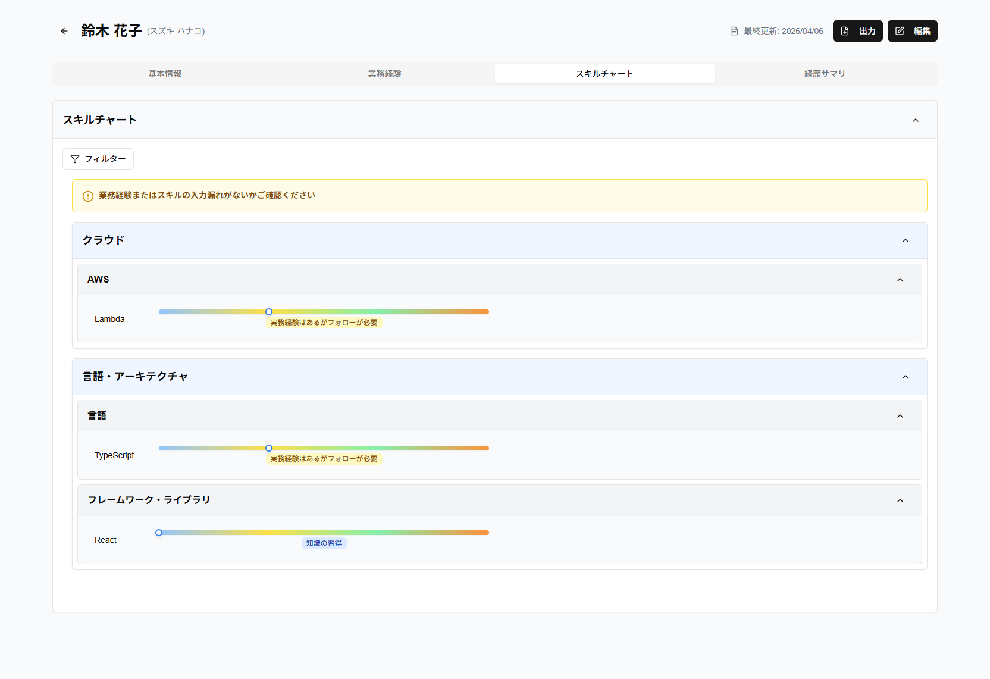Click TypeScript's 実務経験はあるがフォローが必要 badge

[324, 459]
